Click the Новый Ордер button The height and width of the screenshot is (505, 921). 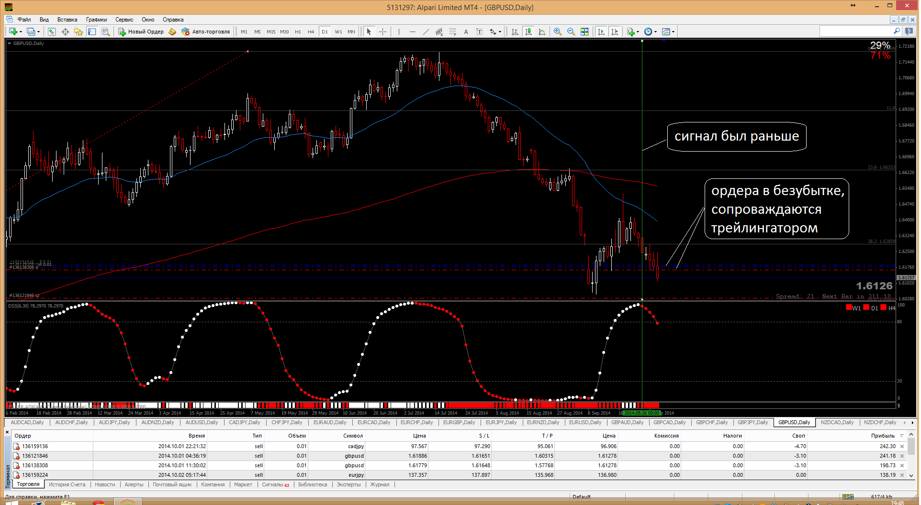pyautogui.click(x=141, y=32)
